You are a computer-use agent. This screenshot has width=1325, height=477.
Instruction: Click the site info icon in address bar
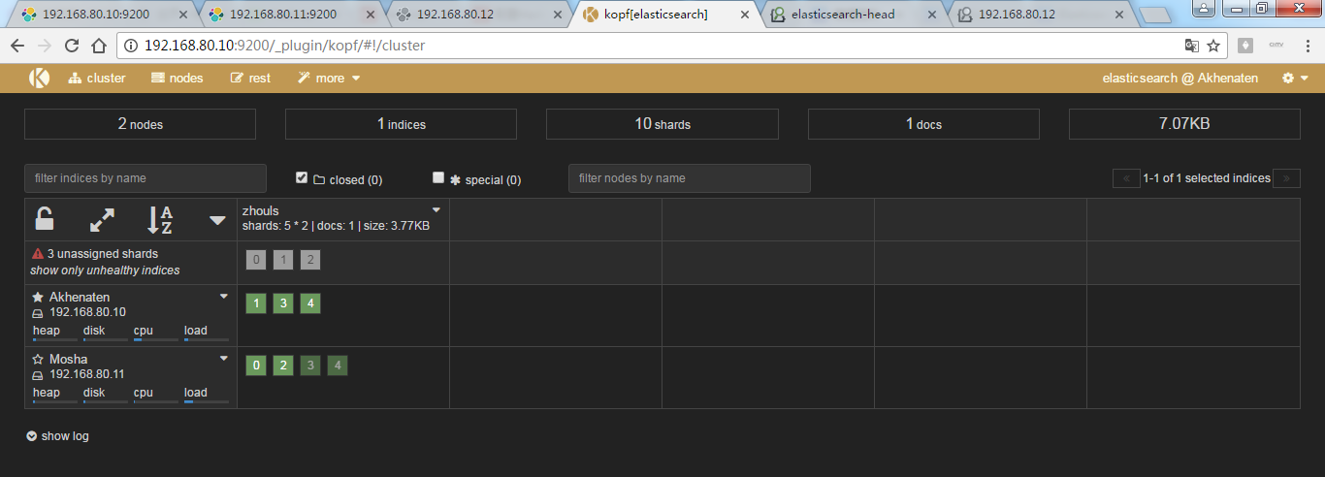point(131,46)
